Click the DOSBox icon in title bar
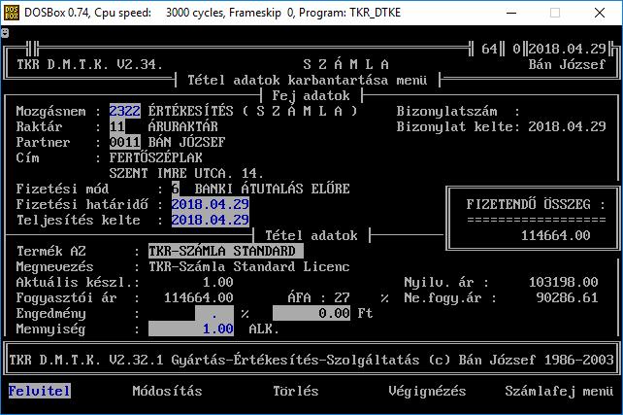Viewport: 623px width, 415px height. pyautogui.click(x=11, y=13)
